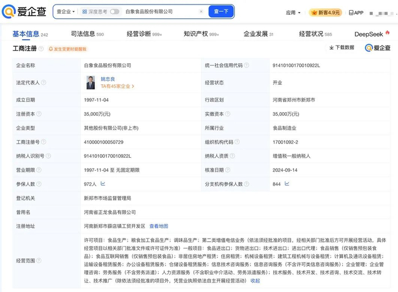398x292 pixels.
Task: Switch to the 基本信息 tab
Action: 30,34
